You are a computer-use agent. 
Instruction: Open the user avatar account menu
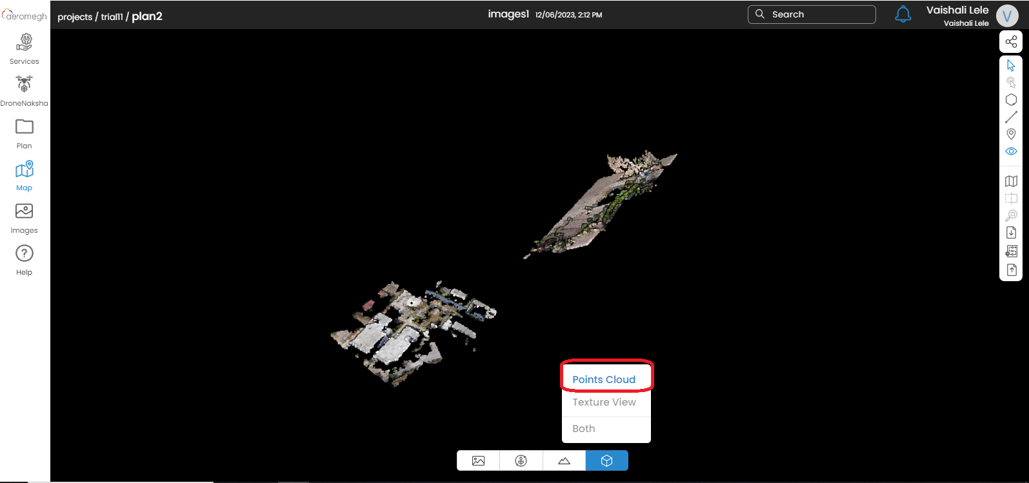point(1006,15)
